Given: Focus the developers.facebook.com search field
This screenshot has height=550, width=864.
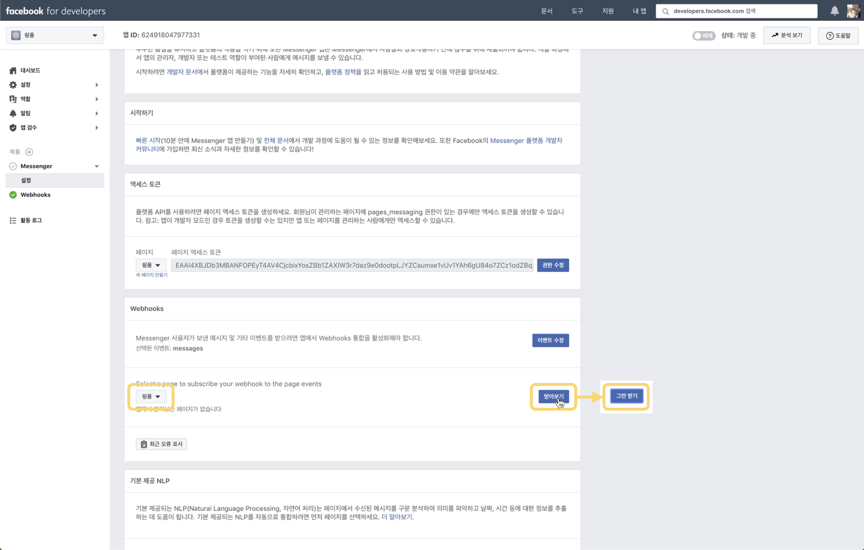Looking at the screenshot, I should point(736,11).
